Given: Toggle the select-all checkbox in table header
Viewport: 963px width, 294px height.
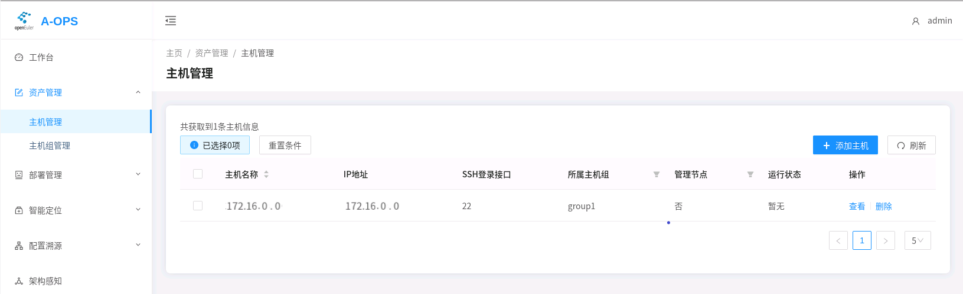Looking at the screenshot, I should pos(198,174).
